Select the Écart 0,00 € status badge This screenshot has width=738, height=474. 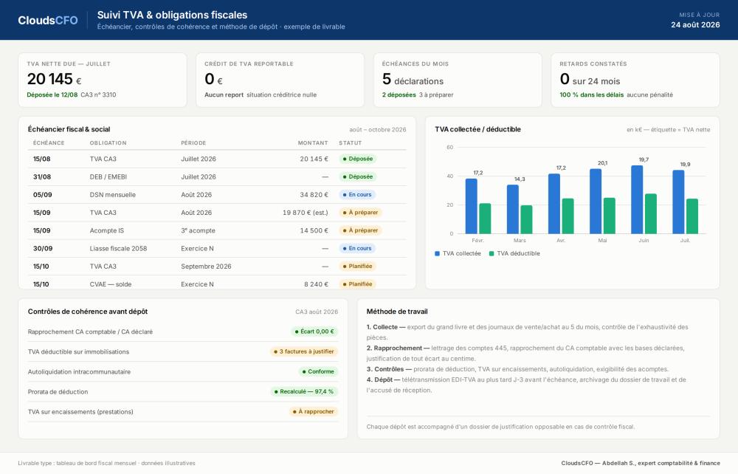coord(314,332)
